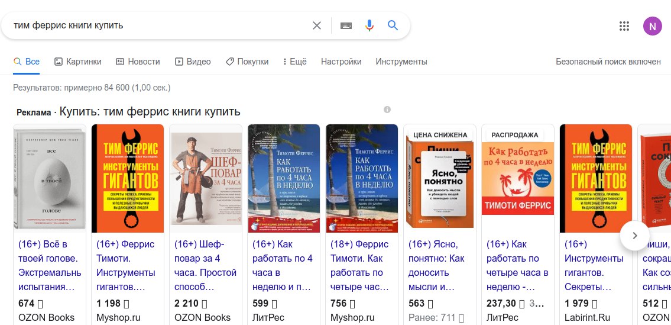
Task: Open Всё в твоей голове book cover
Action: 50,178
